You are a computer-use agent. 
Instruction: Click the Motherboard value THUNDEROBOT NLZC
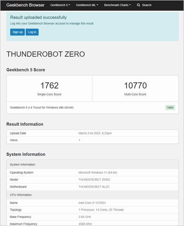[94, 187]
